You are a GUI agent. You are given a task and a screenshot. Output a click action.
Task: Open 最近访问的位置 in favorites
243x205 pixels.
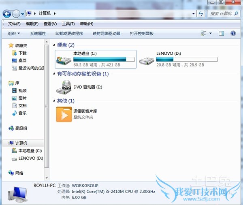(x=28, y=68)
